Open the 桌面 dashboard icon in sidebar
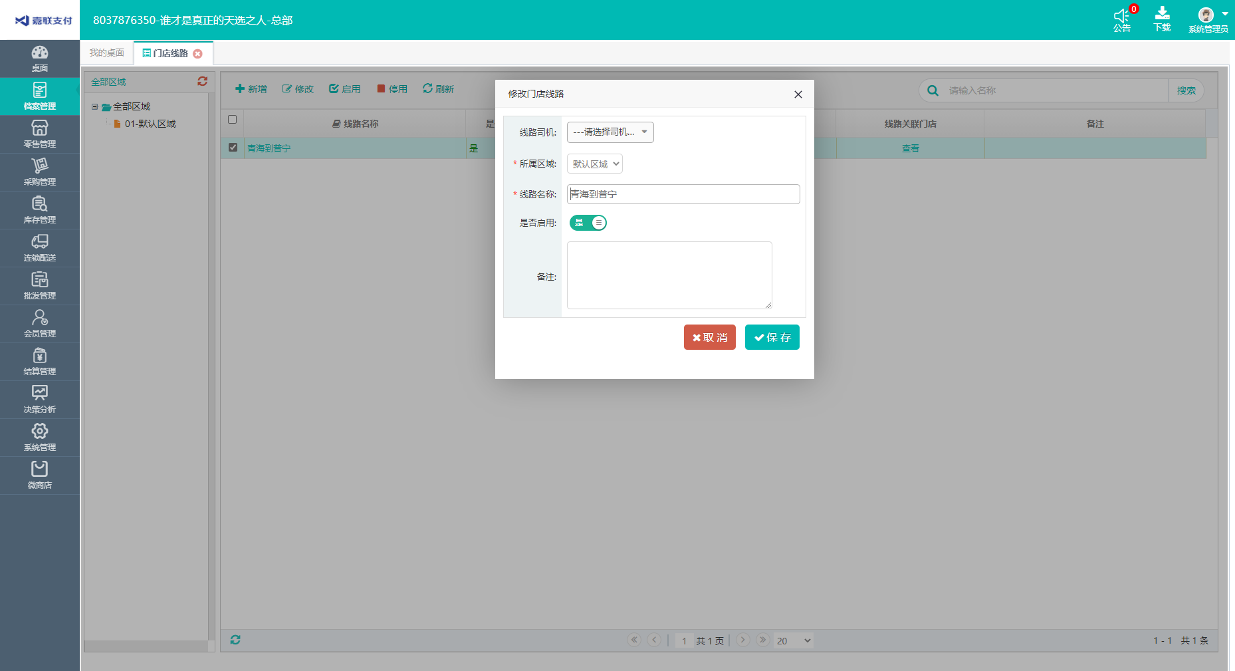 [40, 59]
